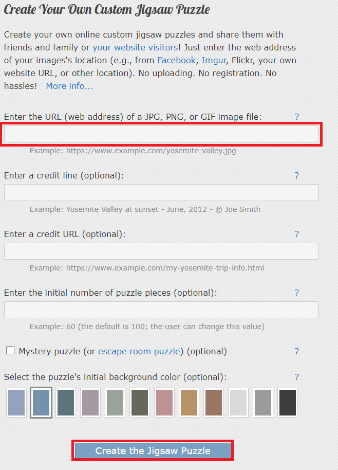Select the dark slate teal background swatch

click(66, 403)
